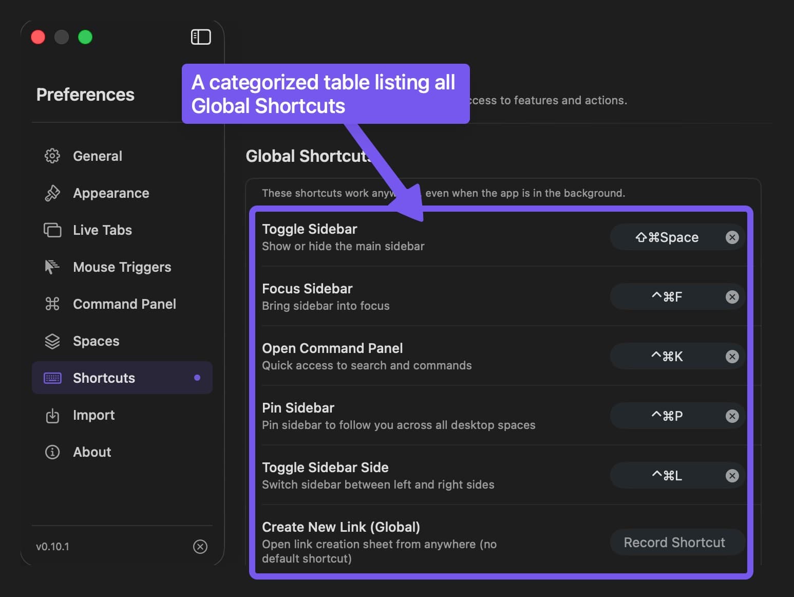
Task: Select the Spaces layers icon
Action: click(52, 341)
